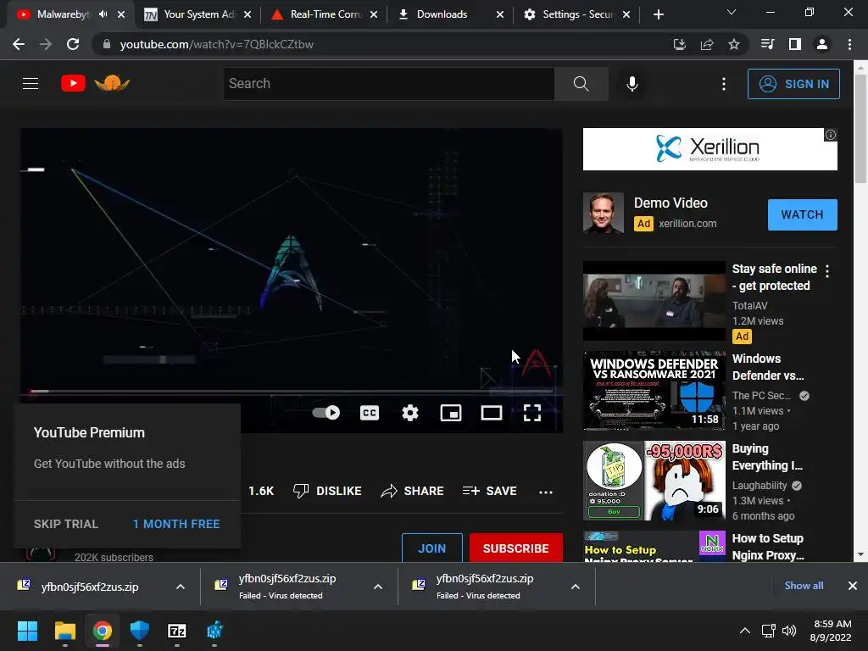
Task: Switch to theater mode
Action: click(492, 413)
